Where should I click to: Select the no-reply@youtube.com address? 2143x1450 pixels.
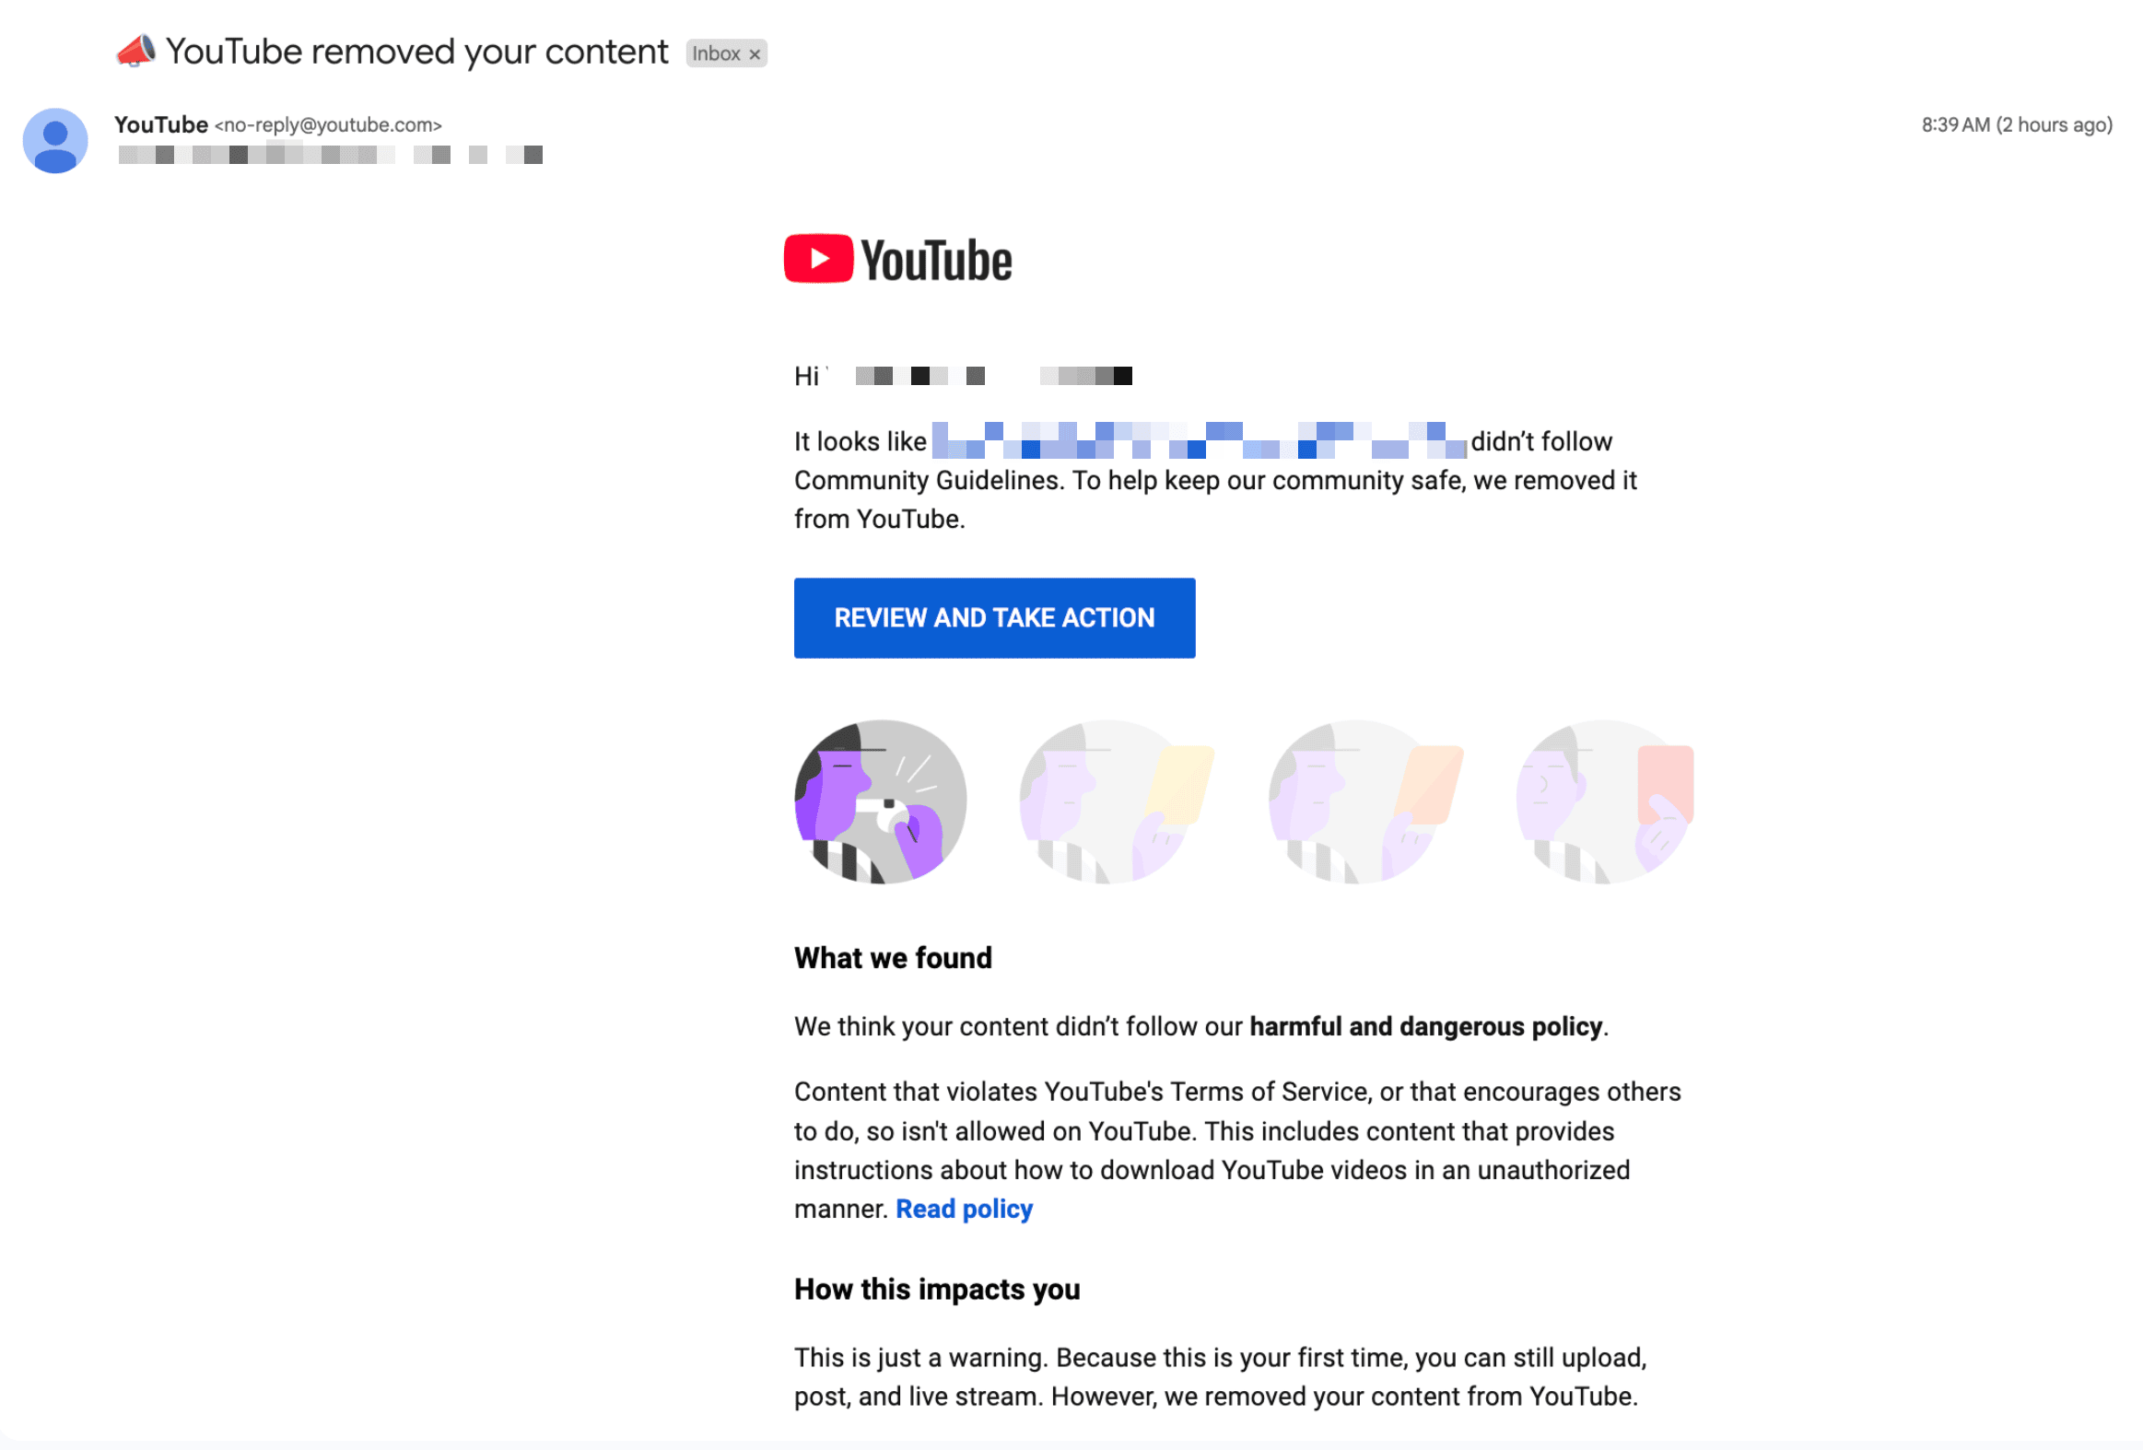coord(328,125)
